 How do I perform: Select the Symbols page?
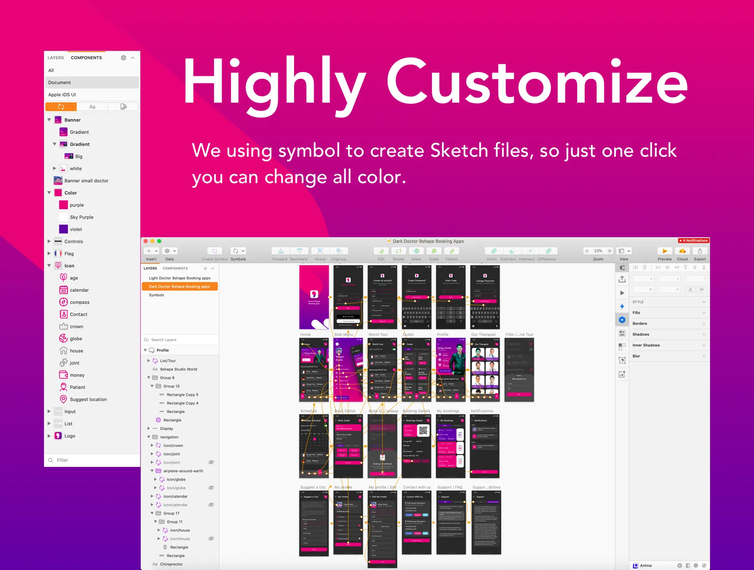point(157,295)
